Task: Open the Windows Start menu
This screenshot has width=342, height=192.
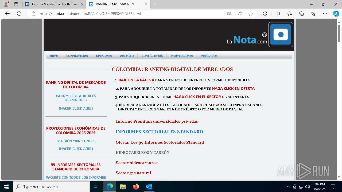Action: [6, 187]
